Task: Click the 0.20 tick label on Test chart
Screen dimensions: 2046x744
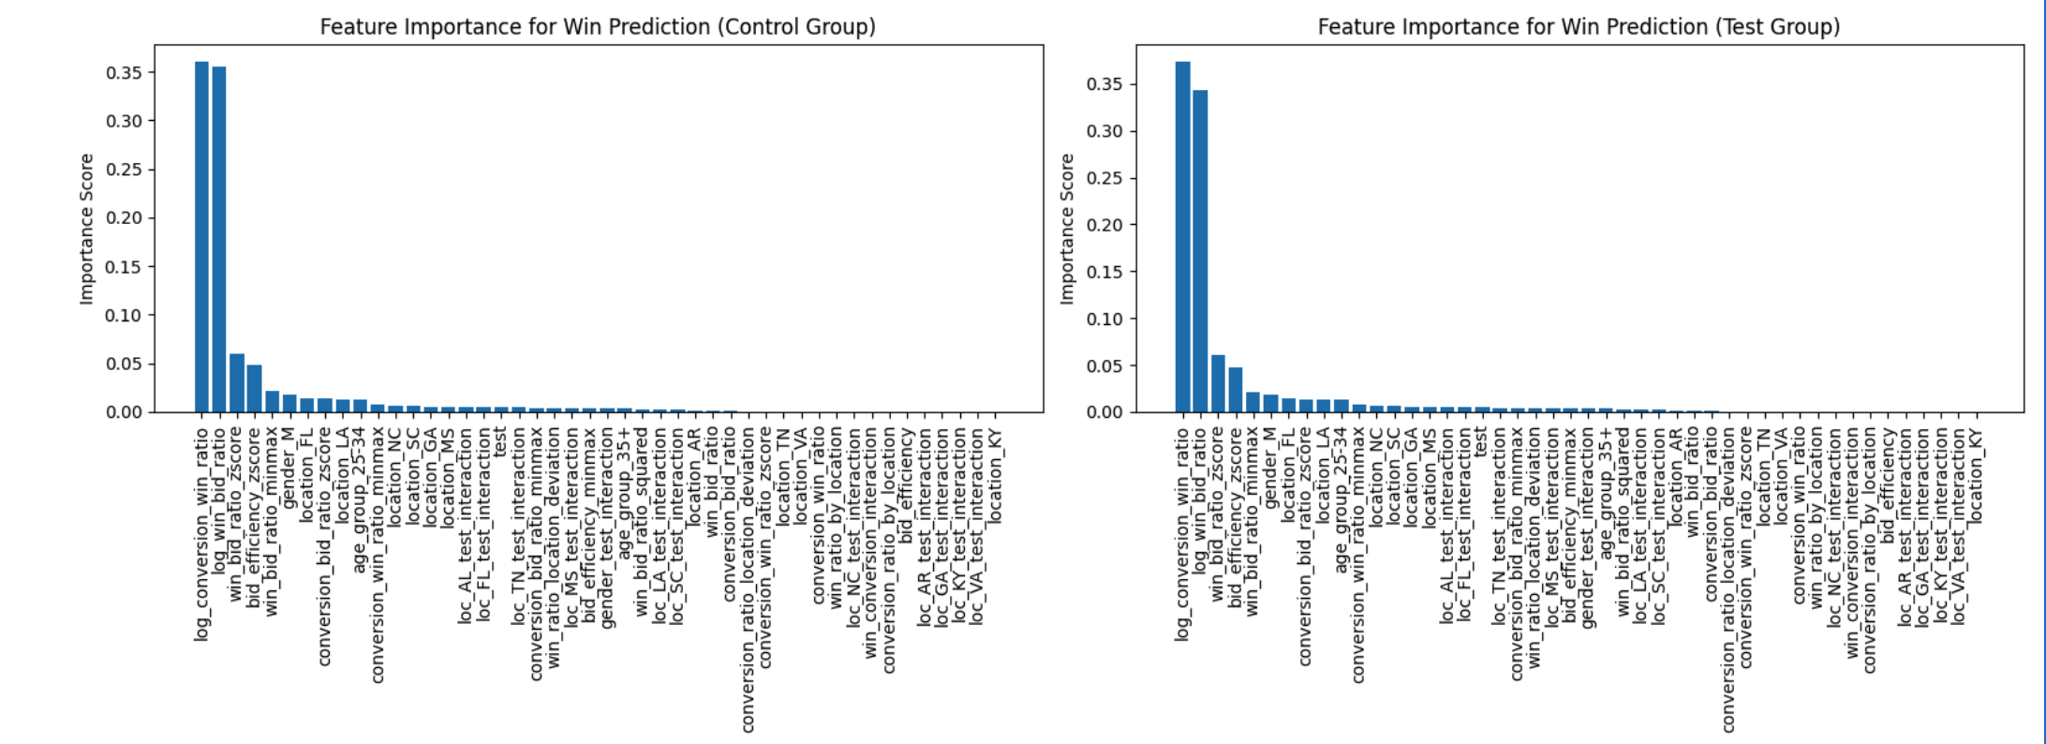Action: tap(1105, 225)
